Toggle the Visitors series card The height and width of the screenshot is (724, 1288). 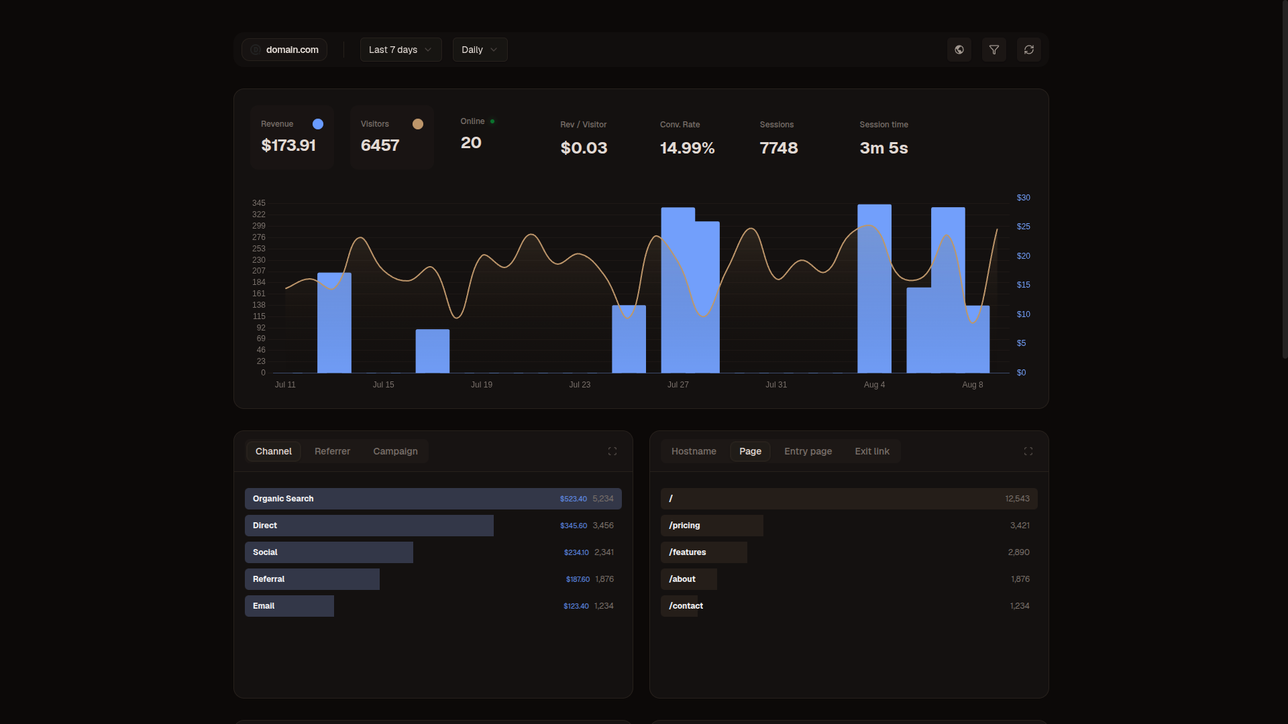(x=392, y=137)
